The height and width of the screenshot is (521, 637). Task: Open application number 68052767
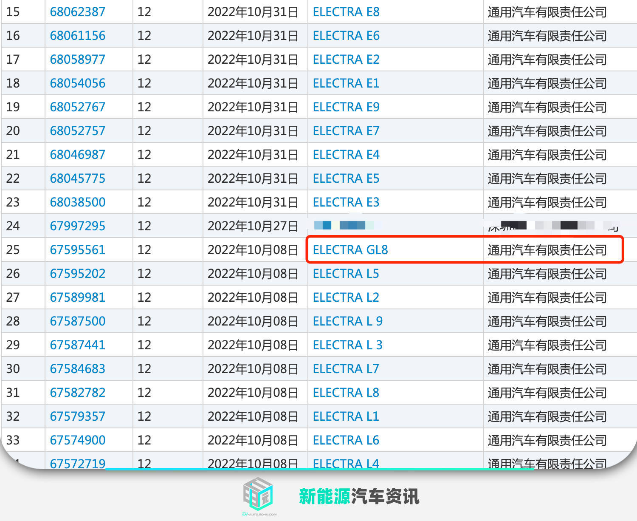pyautogui.click(x=77, y=107)
